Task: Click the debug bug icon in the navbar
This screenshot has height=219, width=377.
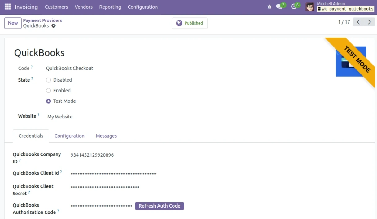Action: [269, 6]
